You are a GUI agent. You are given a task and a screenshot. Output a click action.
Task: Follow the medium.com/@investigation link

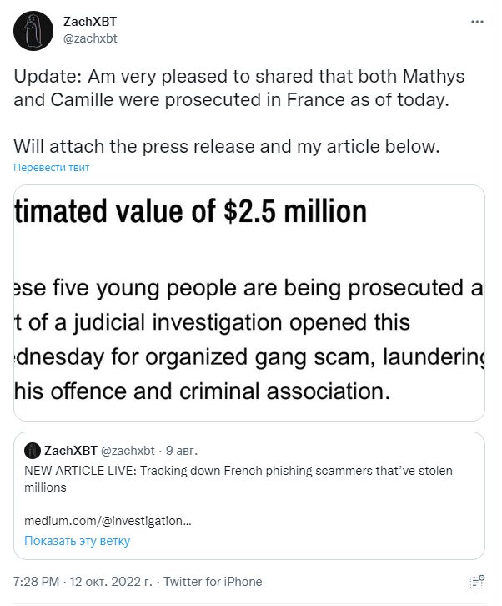108,521
